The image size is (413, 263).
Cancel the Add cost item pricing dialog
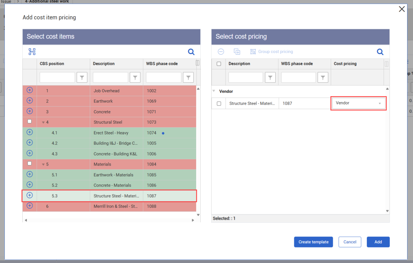[350, 242]
